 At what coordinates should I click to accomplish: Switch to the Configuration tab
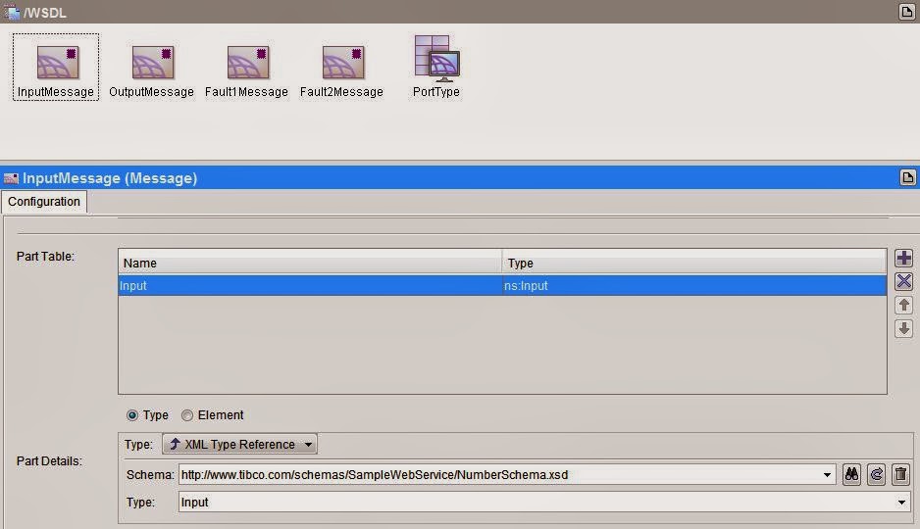[44, 202]
